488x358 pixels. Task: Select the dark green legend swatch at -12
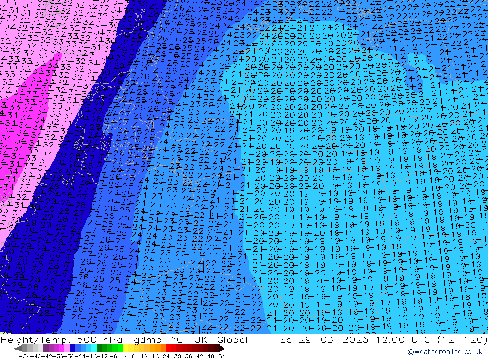pyautogui.click(x=99, y=348)
